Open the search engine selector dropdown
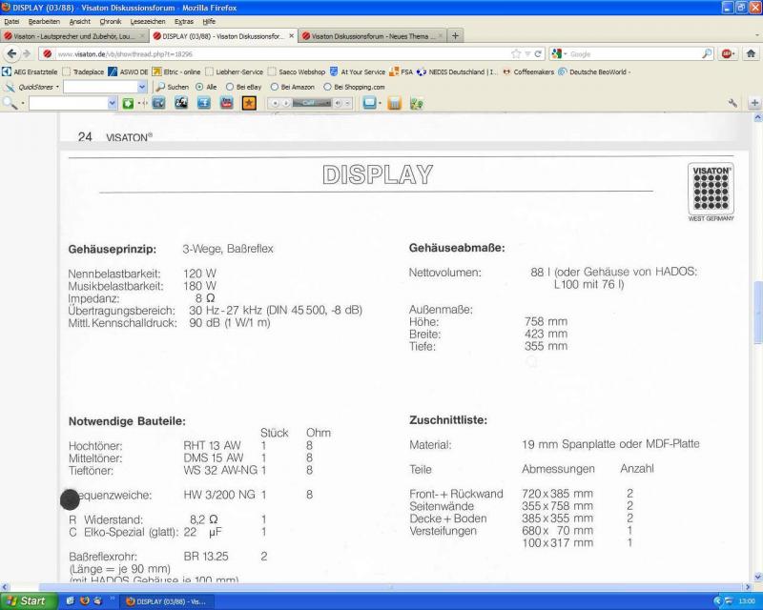This screenshot has width=763, height=610. click(x=565, y=54)
